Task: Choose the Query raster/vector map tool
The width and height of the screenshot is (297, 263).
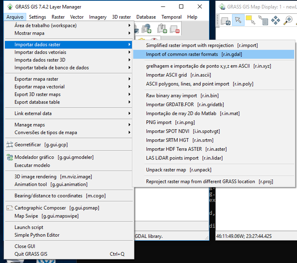Action: 263,20
